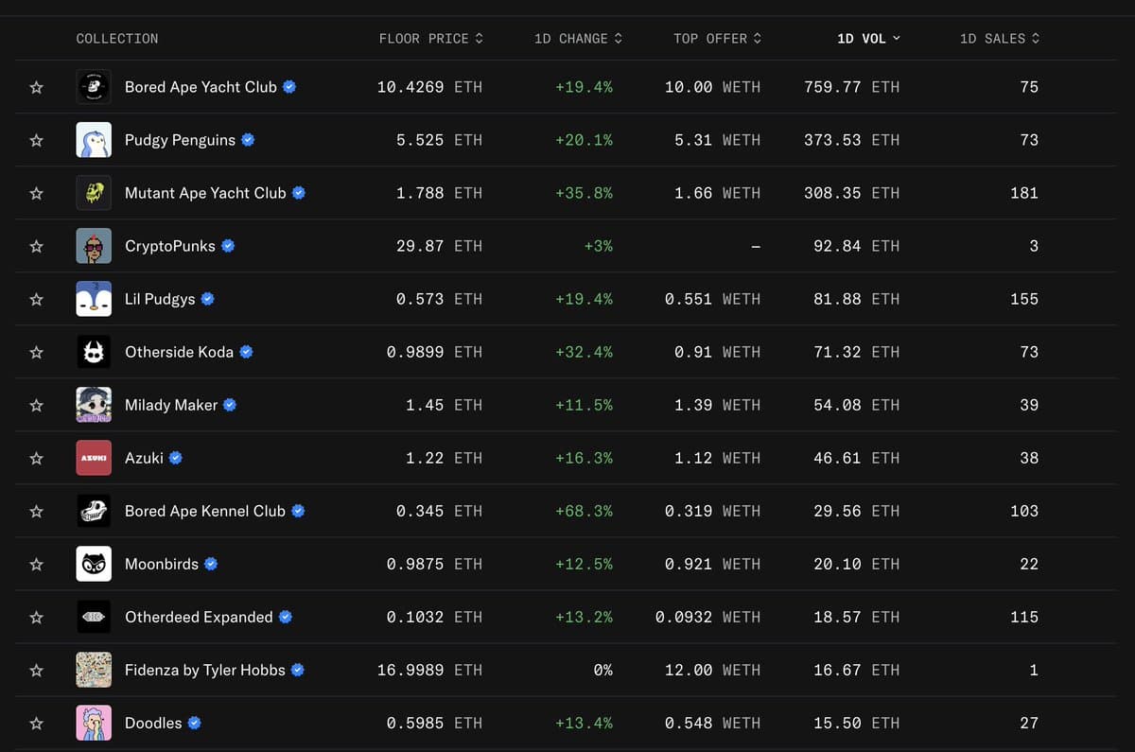Click the verified badge beside Doodles
The width and height of the screenshot is (1135, 752).
195,723
